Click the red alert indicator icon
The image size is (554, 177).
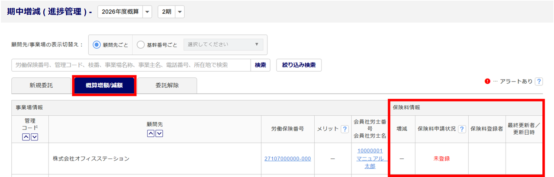[x=488, y=81]
